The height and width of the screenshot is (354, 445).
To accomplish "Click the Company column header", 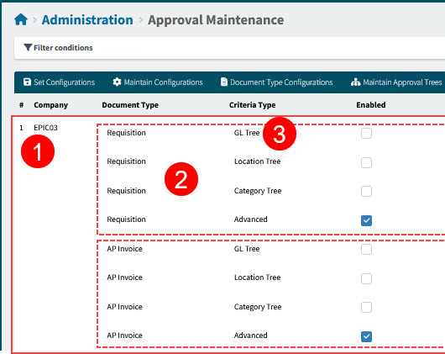I will coord(51,105).
